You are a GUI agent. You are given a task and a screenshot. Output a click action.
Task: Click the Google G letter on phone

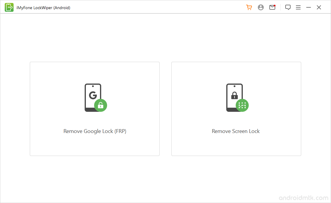coord(93,95)
